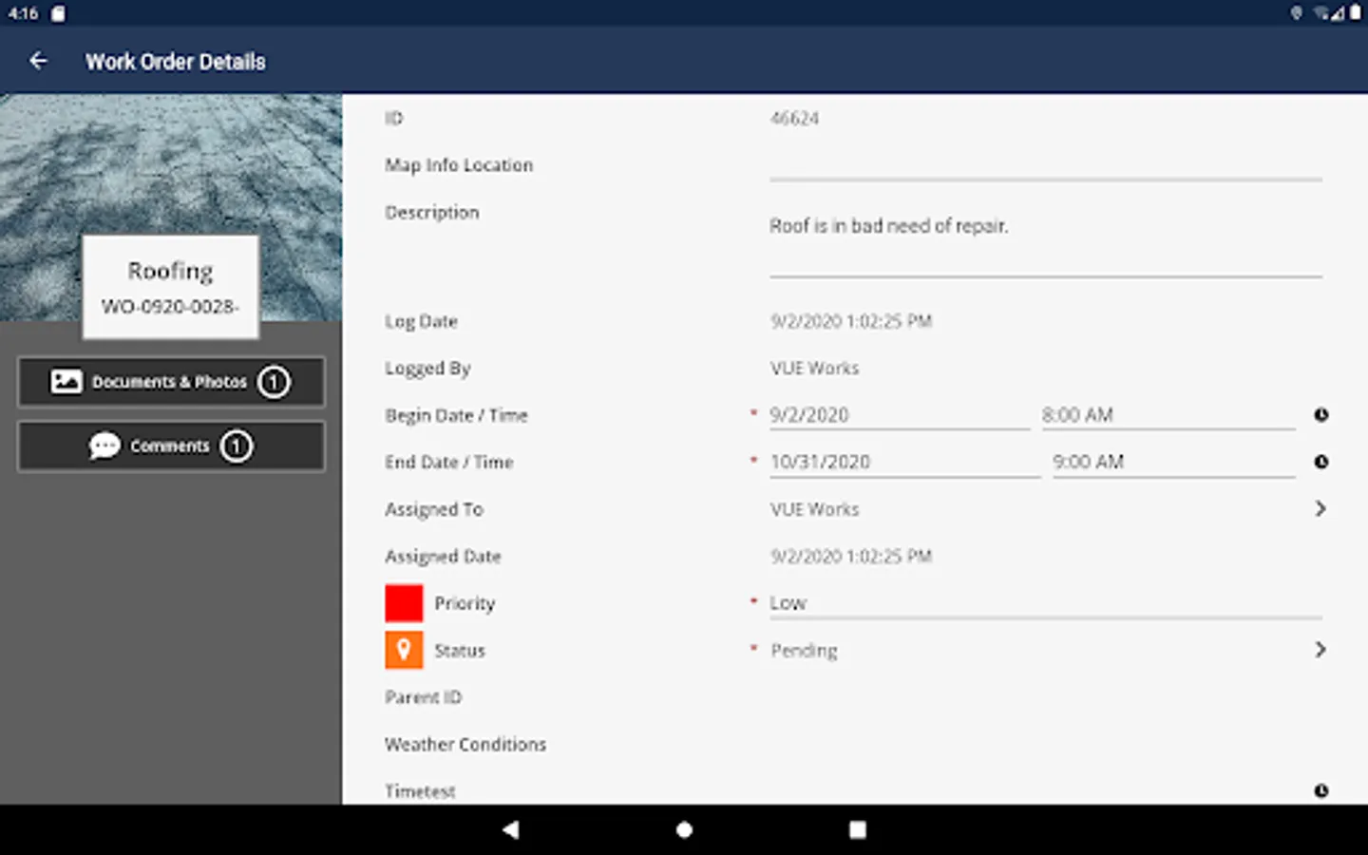Tap the Android recent apps button

tap(858, 829)
